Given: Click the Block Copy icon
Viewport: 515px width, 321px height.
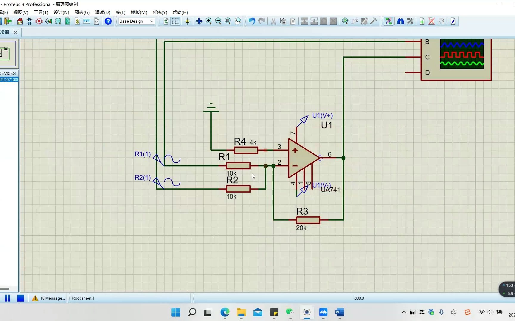Looking at the screenshot, I should [305, 21].
